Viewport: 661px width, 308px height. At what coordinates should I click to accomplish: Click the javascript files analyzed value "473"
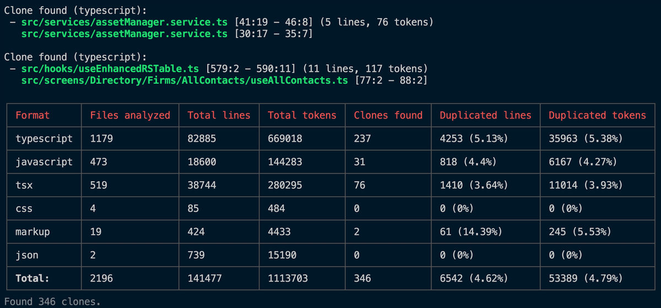click(99, 162)
